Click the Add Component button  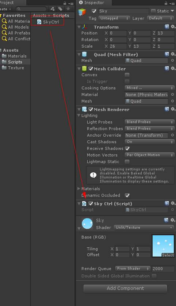(125, 288)
